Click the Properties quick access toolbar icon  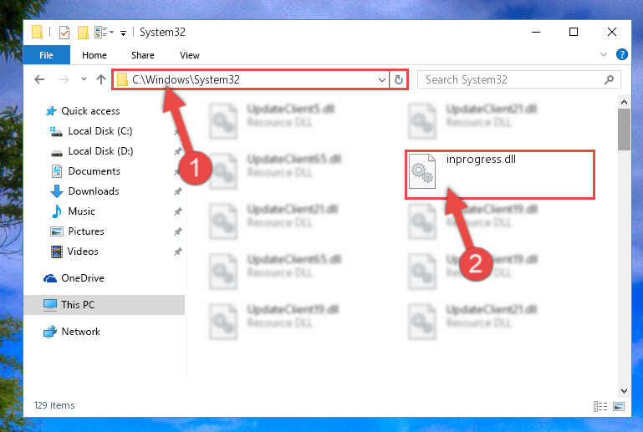click(64, 32)
